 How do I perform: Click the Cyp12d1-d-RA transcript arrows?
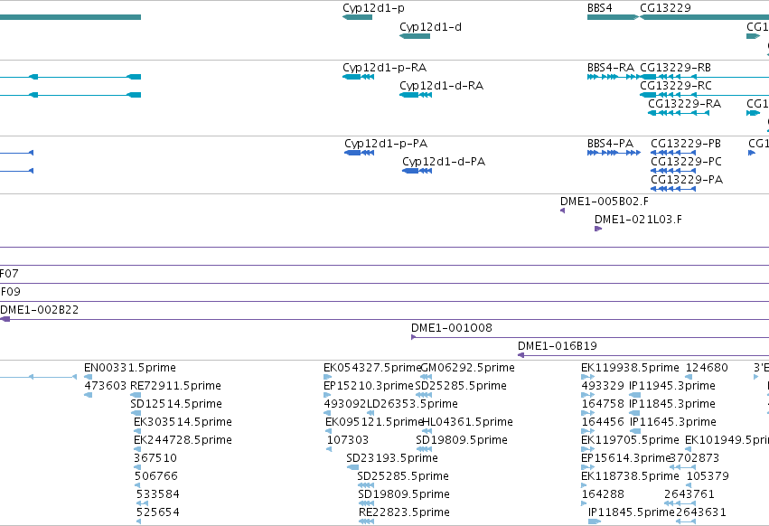click(x=416, y=95)
